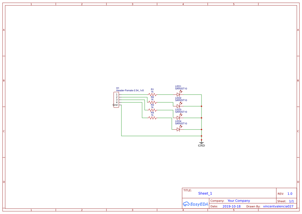Click the GND ground symbol
The height and width of the screenshot is (214, 302).
(x=202, y=143)
